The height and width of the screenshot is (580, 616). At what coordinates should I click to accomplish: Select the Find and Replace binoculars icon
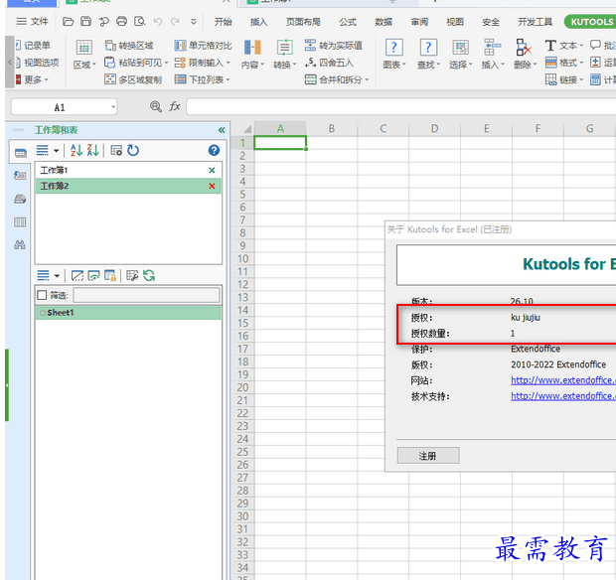coord(20,245)
